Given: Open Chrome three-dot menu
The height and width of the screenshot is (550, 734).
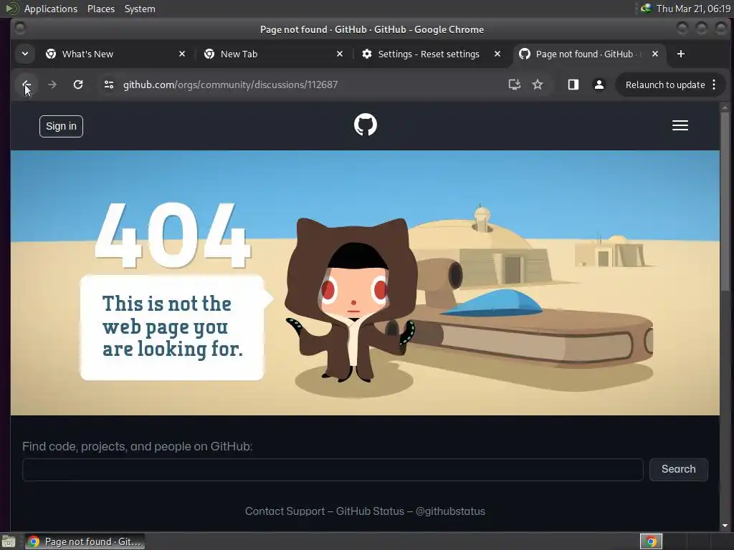Looking at the screenshot, I should click(x=714, y=85).
